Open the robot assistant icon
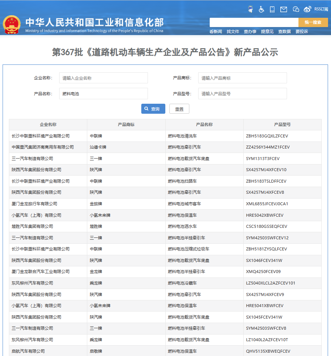 pos(250,9)
